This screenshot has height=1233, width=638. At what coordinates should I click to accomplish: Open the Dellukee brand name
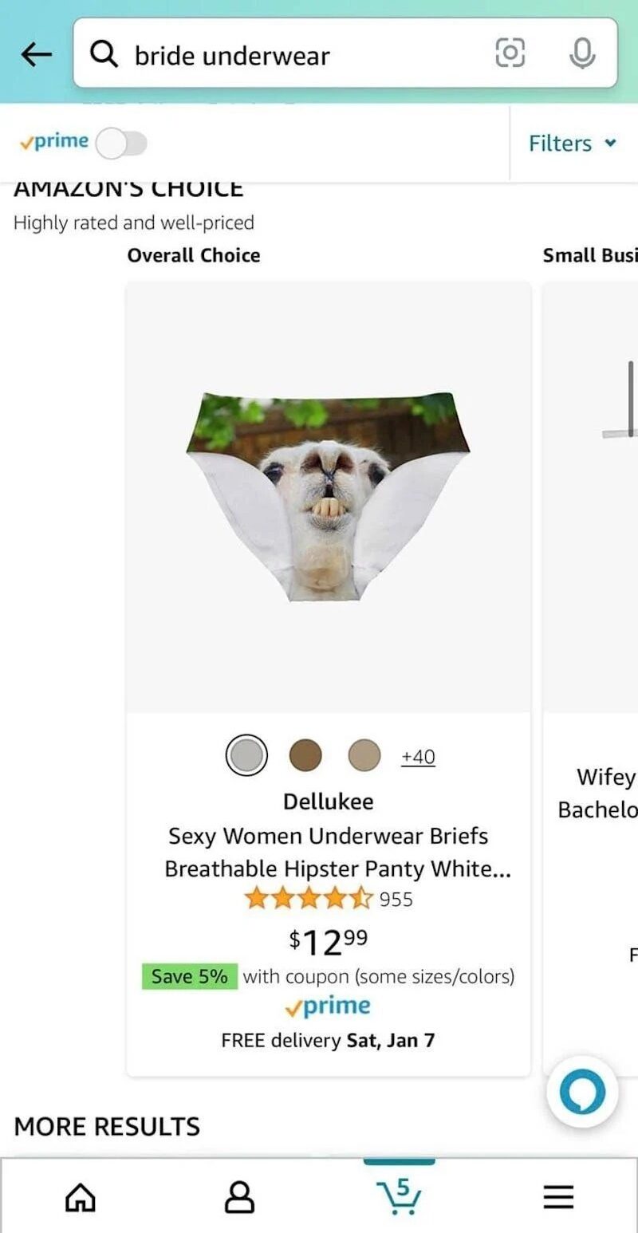coord(329,802)
